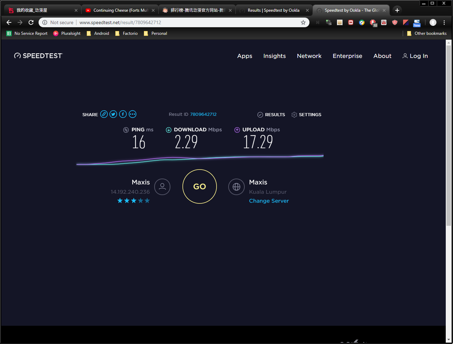Open the About menu item

pos(382,56)
